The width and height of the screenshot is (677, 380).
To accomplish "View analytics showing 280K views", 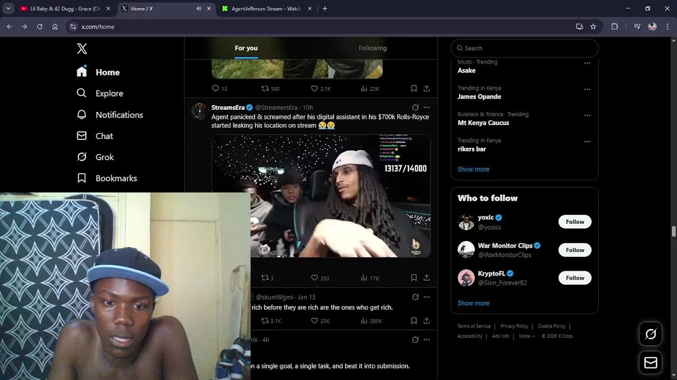I will click(371, 321).
